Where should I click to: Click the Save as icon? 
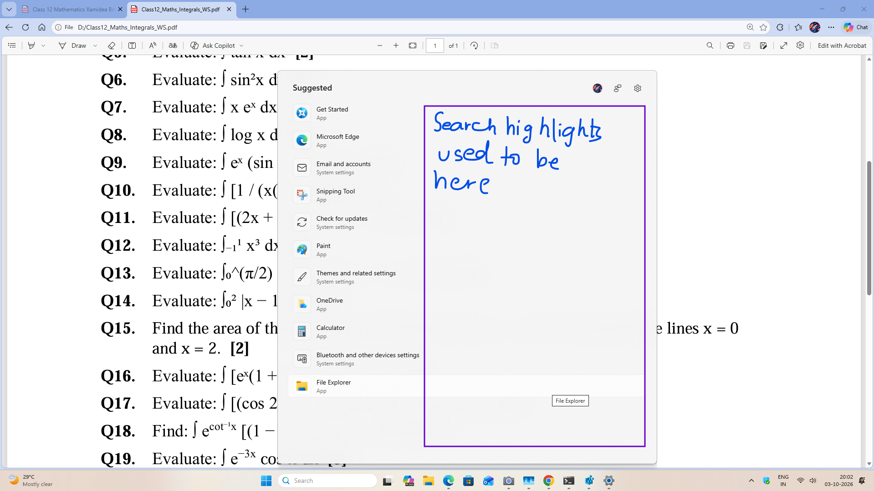coord(763,46)
